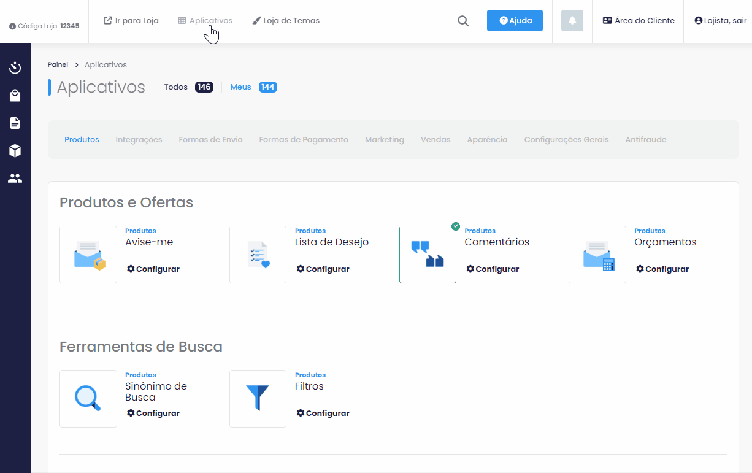Image resolution: width=752 pixels, height=473 pixels.
Task: Click the info icon beside Código Loja
Action: coord(12,26)
